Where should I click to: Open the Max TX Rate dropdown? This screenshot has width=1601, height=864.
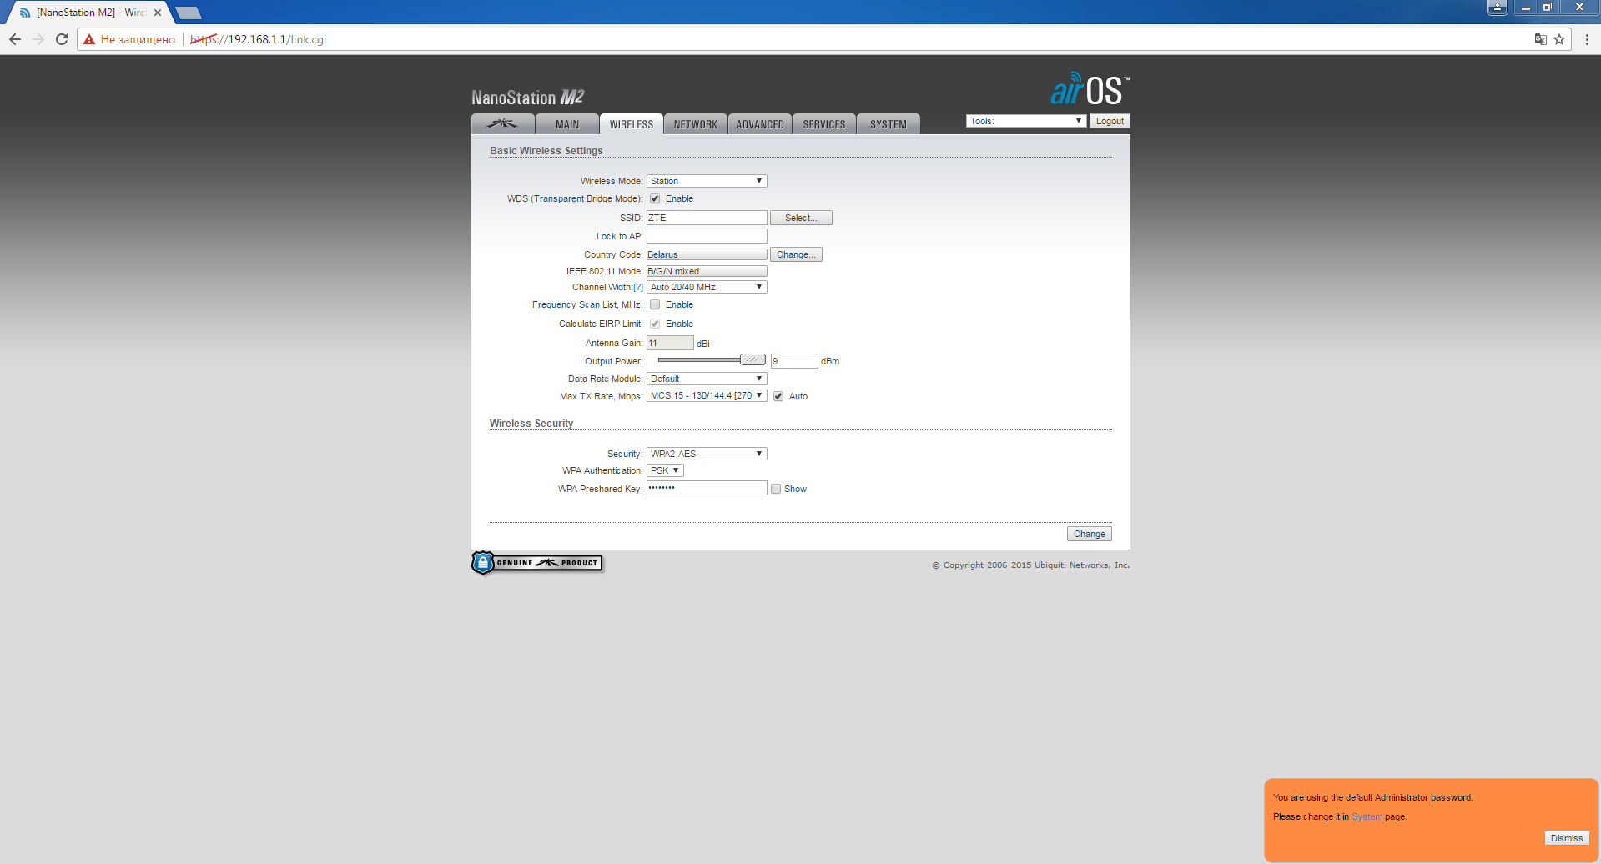click(707, 396)
